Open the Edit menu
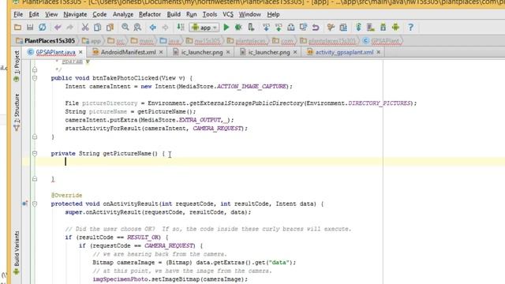The image size is (505, 284). pos(34,14)
